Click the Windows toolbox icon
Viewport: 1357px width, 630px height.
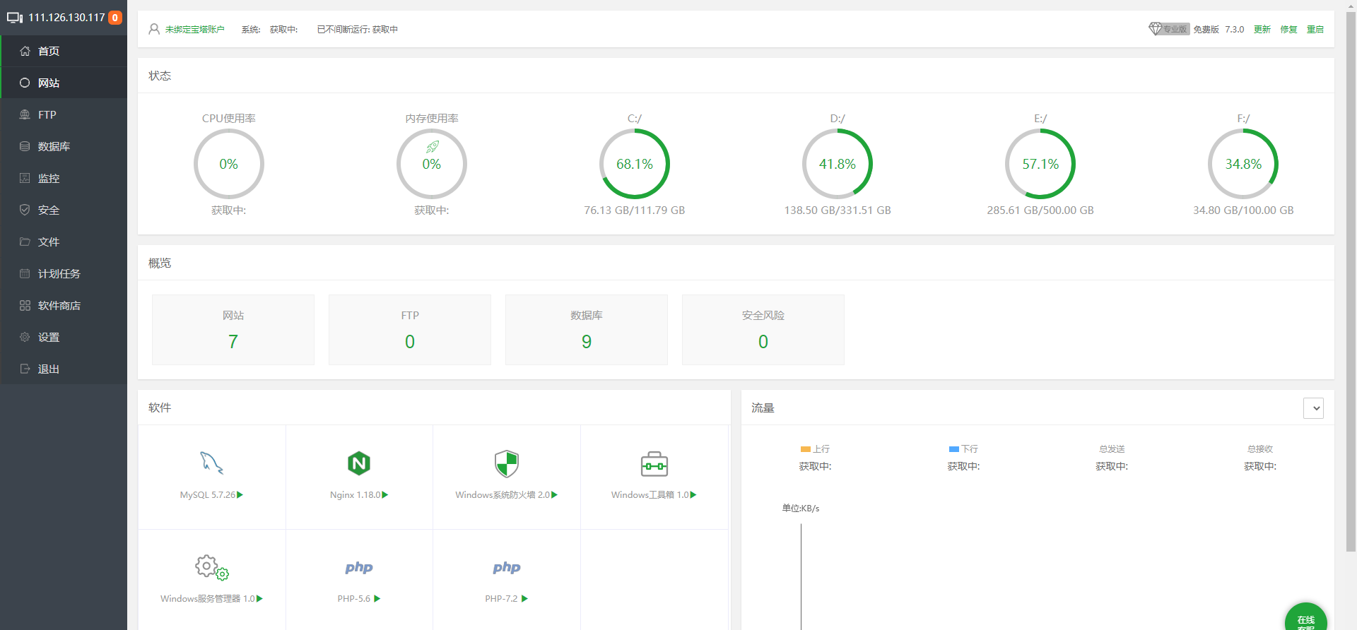654,464
